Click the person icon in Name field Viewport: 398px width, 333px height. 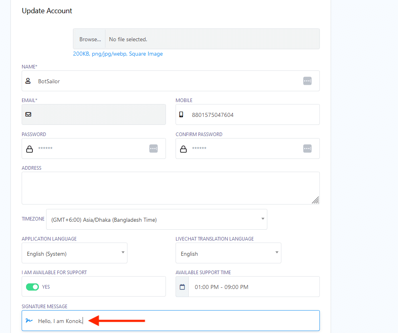(x=28, y=81)
